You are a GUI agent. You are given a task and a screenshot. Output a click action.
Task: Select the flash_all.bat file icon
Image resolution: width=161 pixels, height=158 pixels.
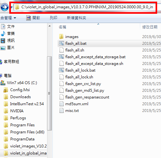61,43
